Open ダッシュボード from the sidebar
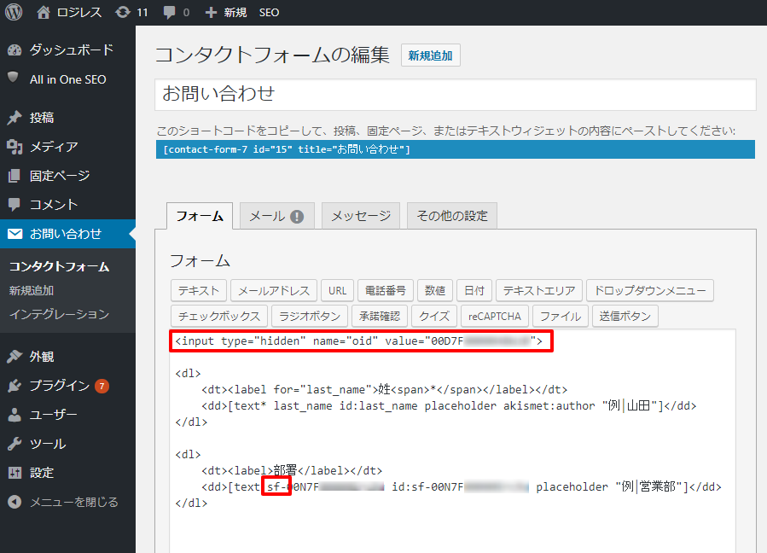Viewport: 767px width, 553px height. (x=71, y=49)
